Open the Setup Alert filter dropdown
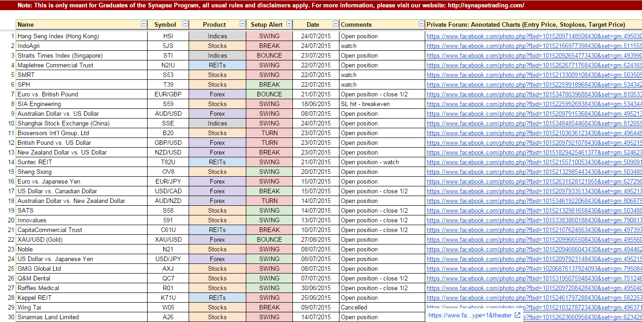Image resolution: width=642 pixels, height=322 pixels. 289,24
